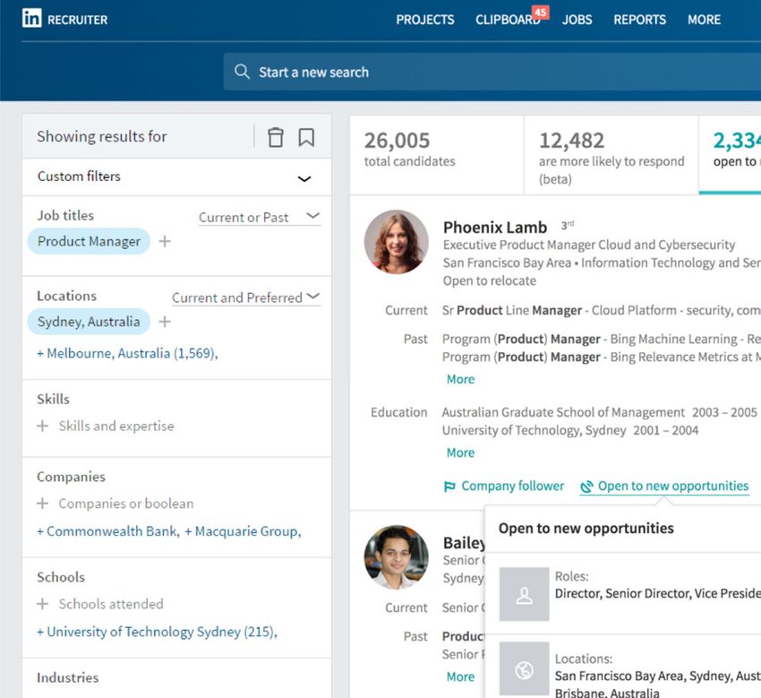The width and height of the screenshot is (761, 698).
Task: Click the Industries section heading
Action: pos(67,677)
